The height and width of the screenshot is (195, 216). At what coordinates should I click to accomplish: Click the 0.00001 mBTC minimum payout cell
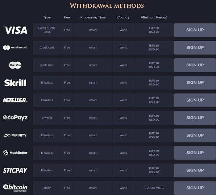[x=154, y=188]
